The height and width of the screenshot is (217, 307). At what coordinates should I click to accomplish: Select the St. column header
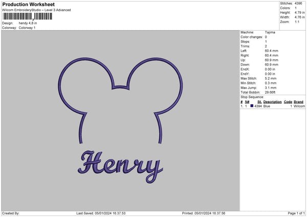(x=259, y=102)
